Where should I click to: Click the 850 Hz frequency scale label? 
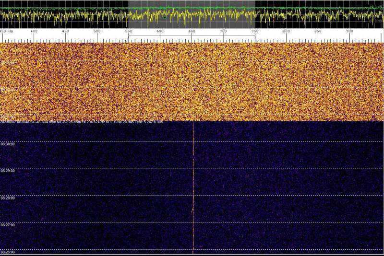tap(318, 32)
